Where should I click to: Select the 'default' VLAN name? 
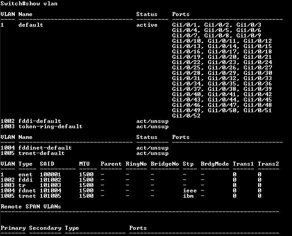pos(31,25)
